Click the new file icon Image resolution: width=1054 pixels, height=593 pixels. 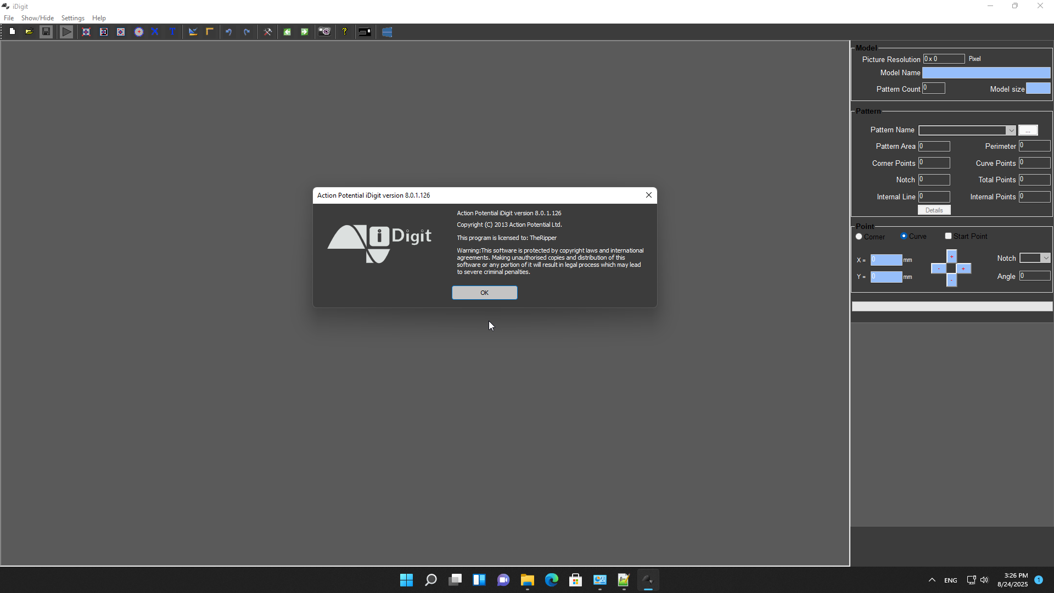click(x=12, y=32)
